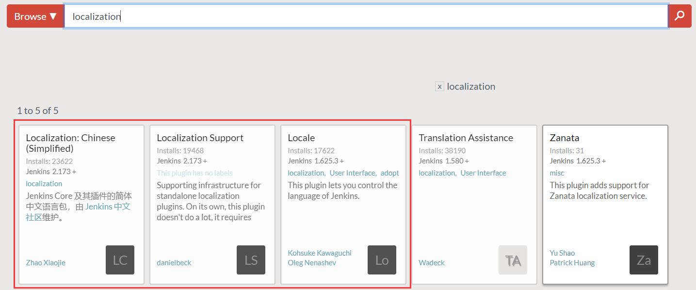Click "This plugin has no labels" text
Screen dimensions: 696x290
(x=195, y=173)
